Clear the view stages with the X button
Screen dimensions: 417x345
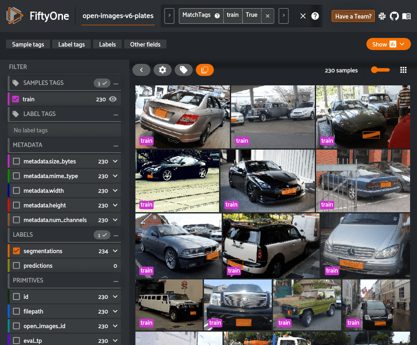click(x=303, y=15)
